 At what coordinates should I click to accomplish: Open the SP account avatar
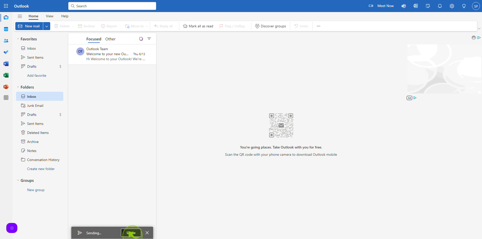[x=476, y=6]
